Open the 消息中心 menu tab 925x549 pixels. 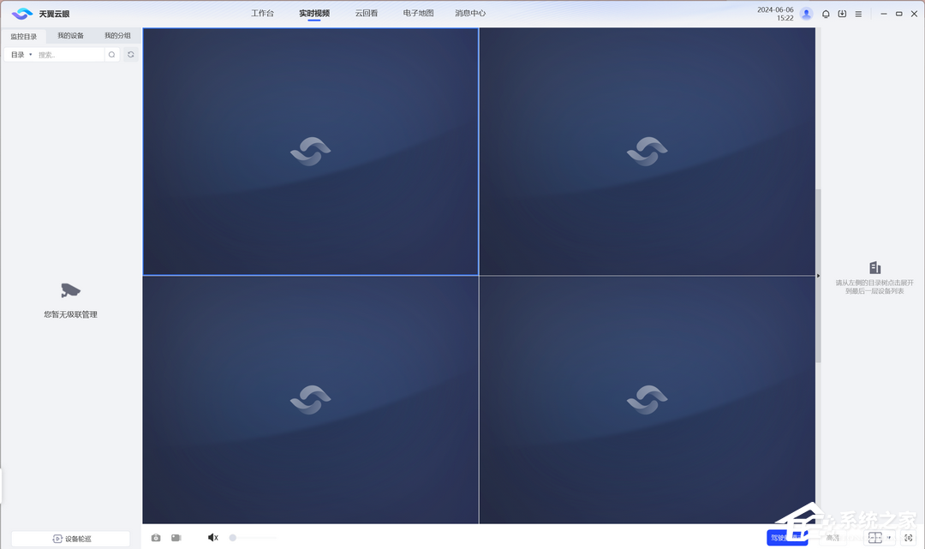point(470,13)
